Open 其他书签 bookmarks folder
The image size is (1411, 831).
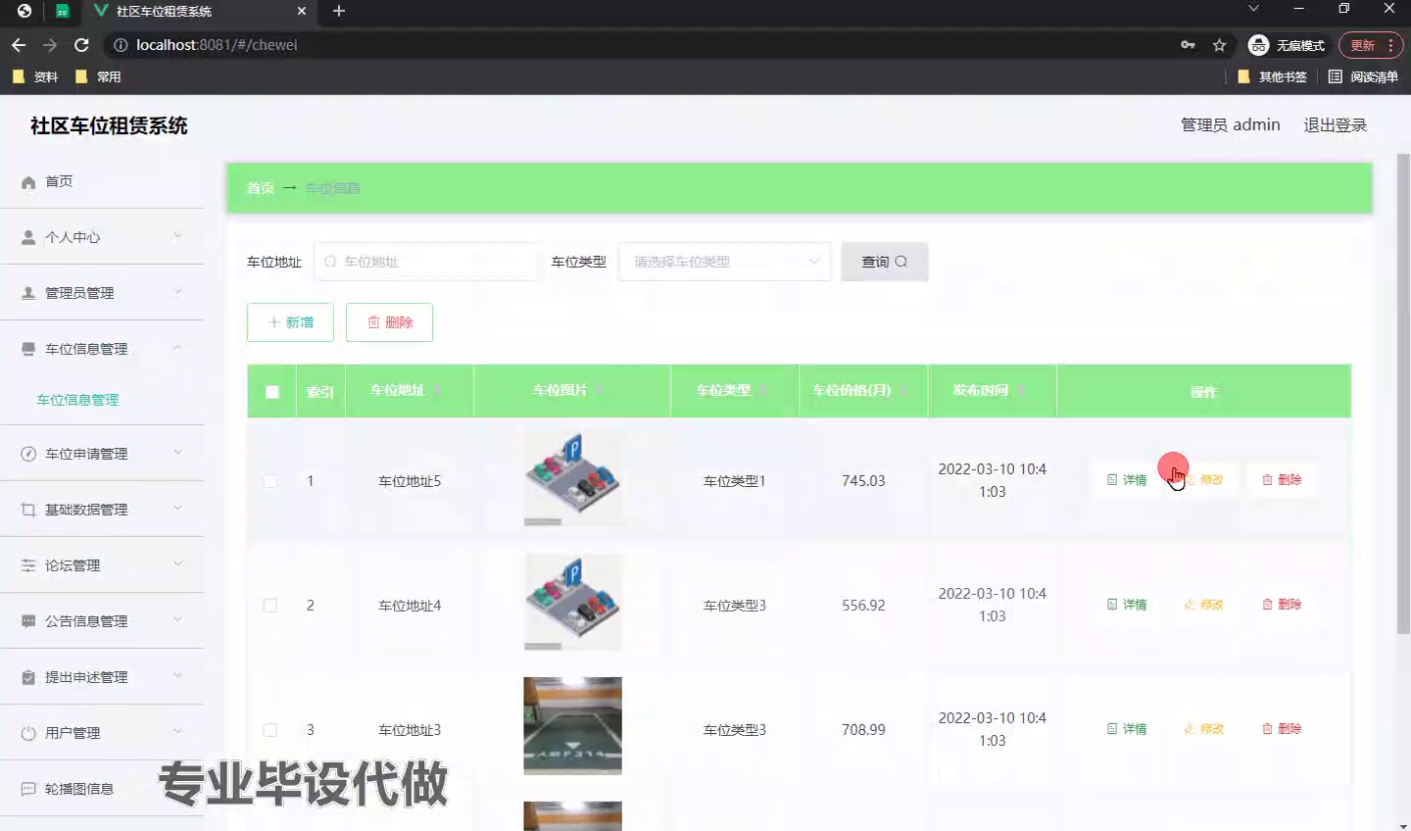[x=1272, y=76]
